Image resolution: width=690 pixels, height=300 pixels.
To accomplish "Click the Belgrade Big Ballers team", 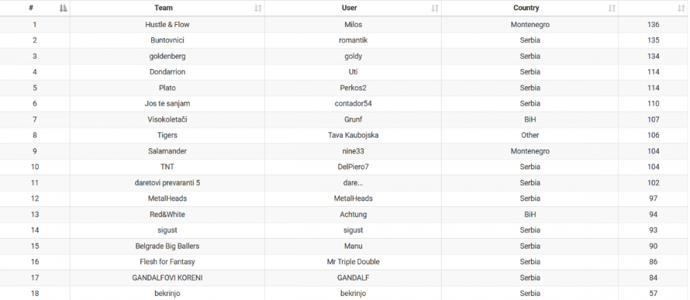I will tap(167, 246).
